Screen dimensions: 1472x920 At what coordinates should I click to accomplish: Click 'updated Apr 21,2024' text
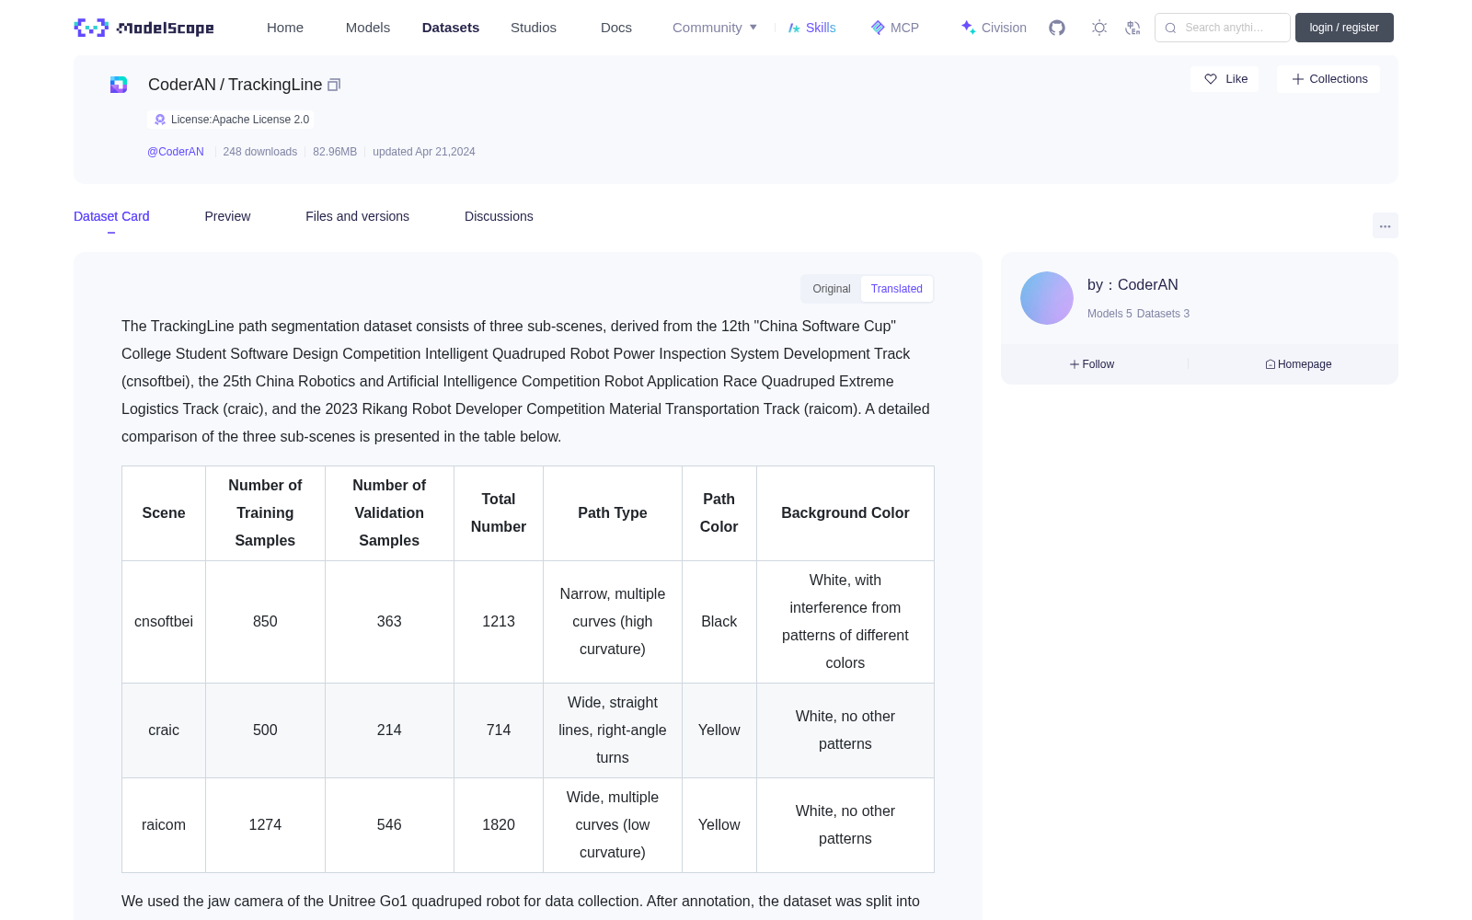424,152
